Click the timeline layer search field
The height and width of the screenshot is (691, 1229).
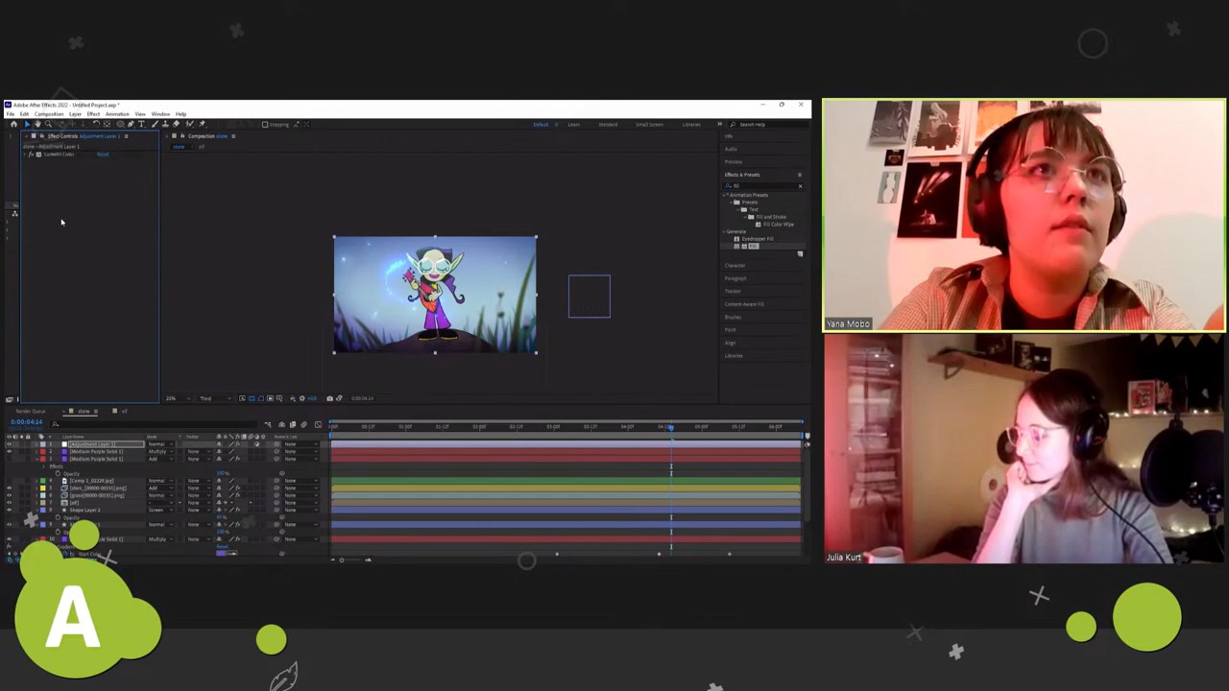[x=157, y=424]
